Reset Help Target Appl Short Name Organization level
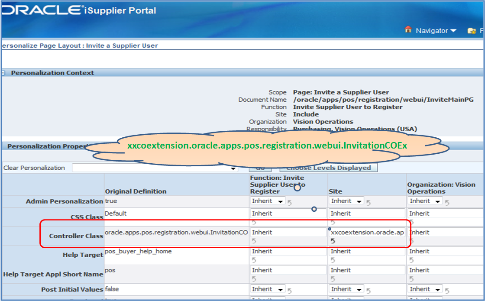485x301 pixels. [x=411, y=279]
